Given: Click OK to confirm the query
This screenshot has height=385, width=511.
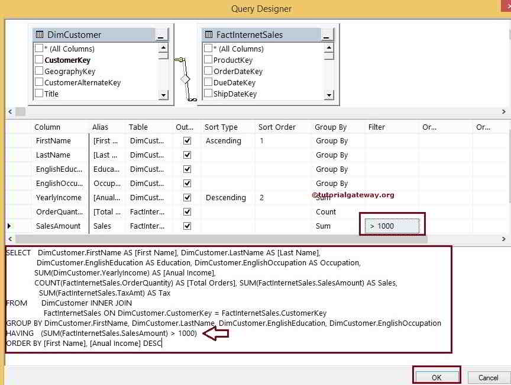Looking at the screenshot, I should tap(436, 377).
